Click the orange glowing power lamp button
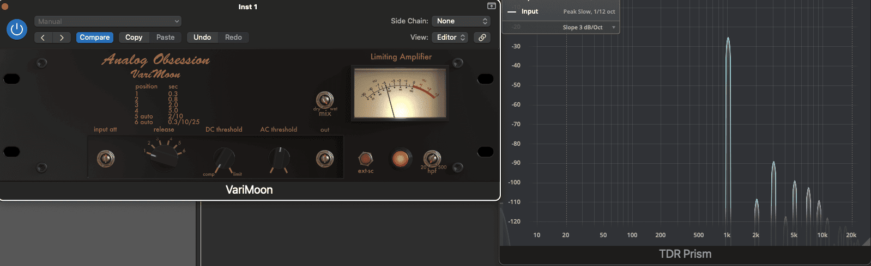 [x=400, y=159]
